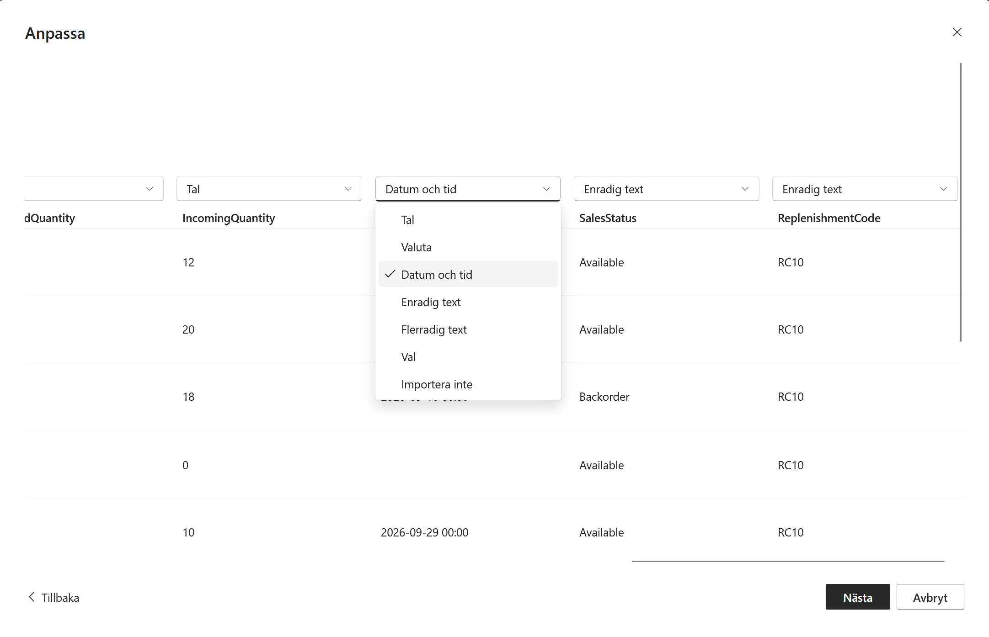989x637 pixels.
Task: Click the Avbryt button
Action: (930, 597)
